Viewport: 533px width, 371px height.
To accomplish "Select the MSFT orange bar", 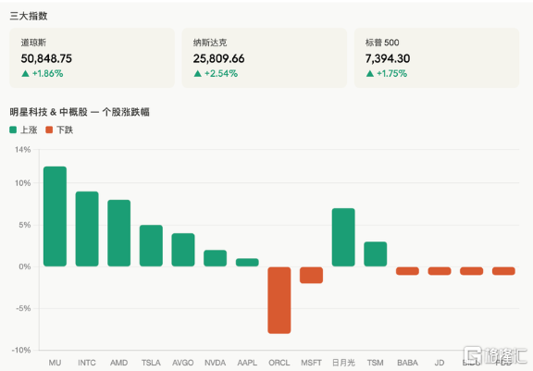I will point(311,275).
